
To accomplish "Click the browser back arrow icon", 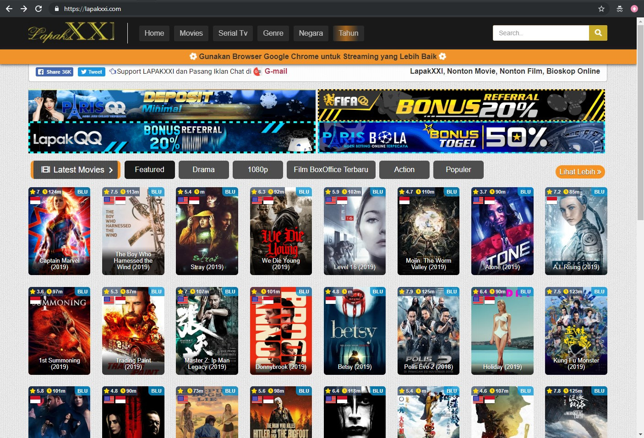I will (x=9, y=9).
